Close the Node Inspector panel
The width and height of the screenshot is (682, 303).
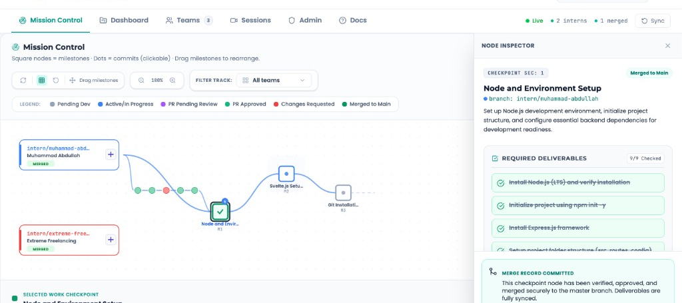tap(667, 46)
